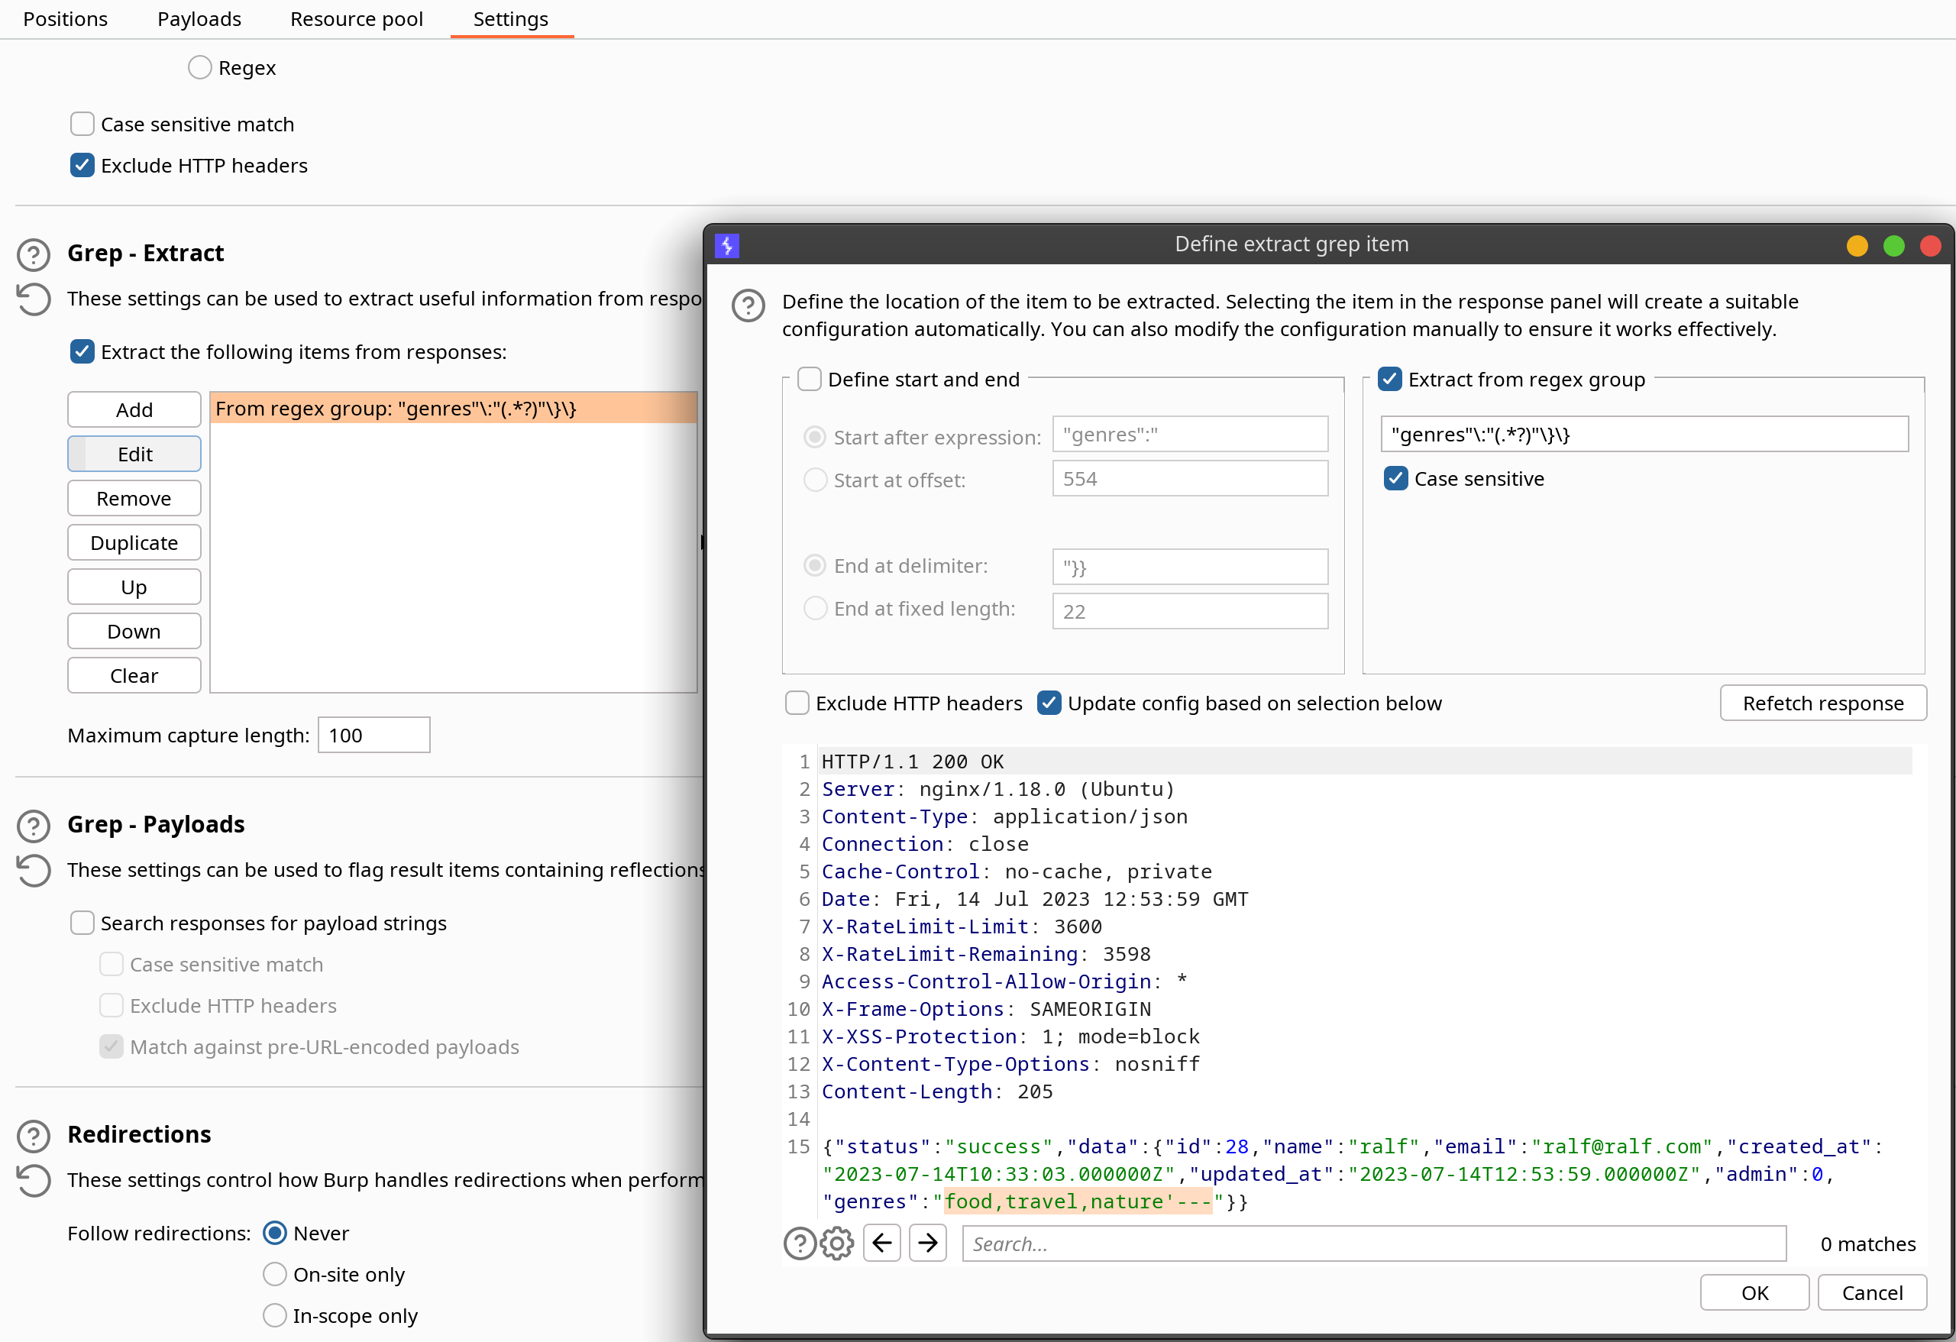Open the Resource pool tab
The height and width of the screenshot is (1342, 1956).
[x=357, y=18]
